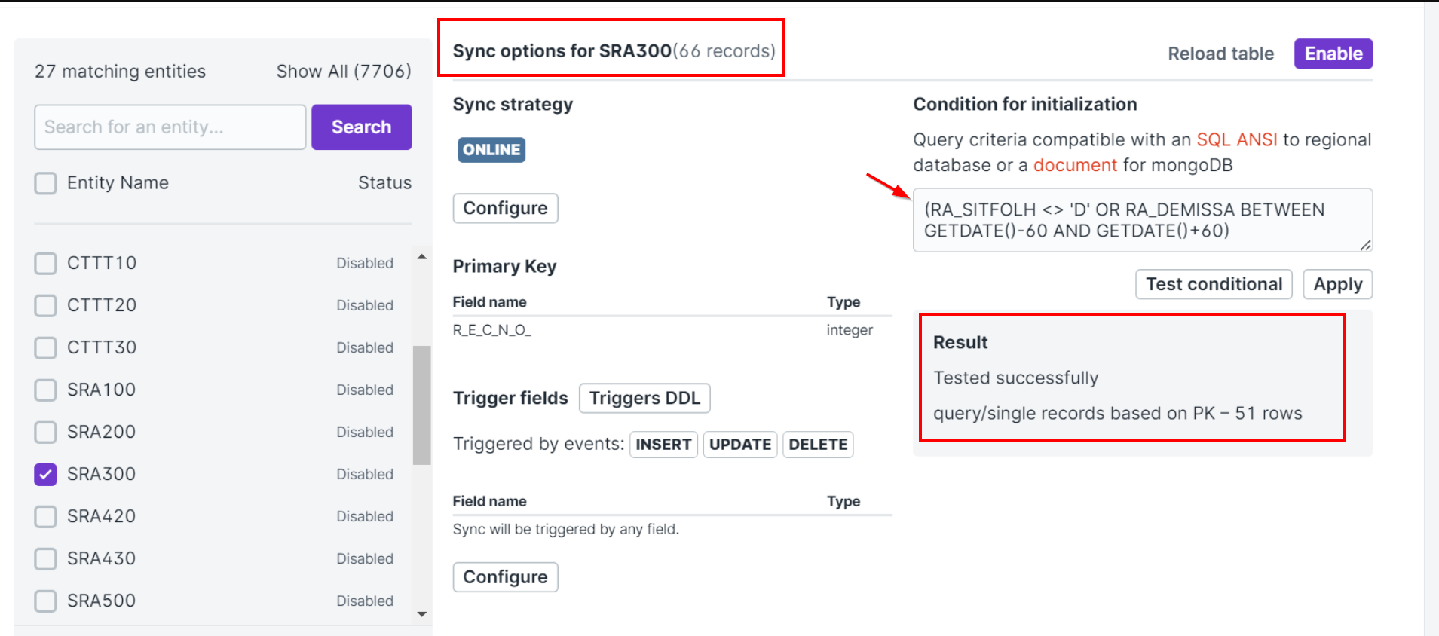The width and height of the screenshot is (1439, 636).
Task: Focus the entity search field
Action: [x=170, y=127]
